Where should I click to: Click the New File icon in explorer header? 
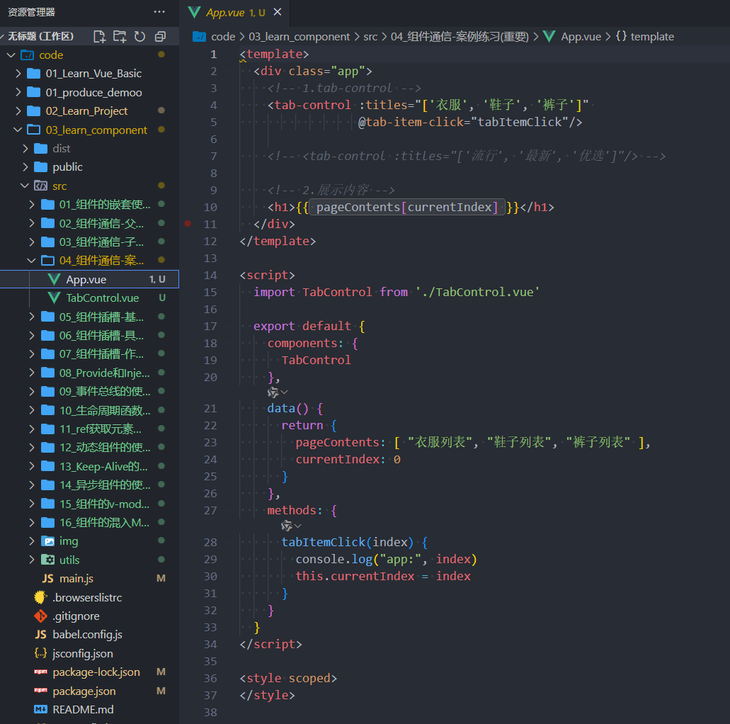(x=99, y=36)
